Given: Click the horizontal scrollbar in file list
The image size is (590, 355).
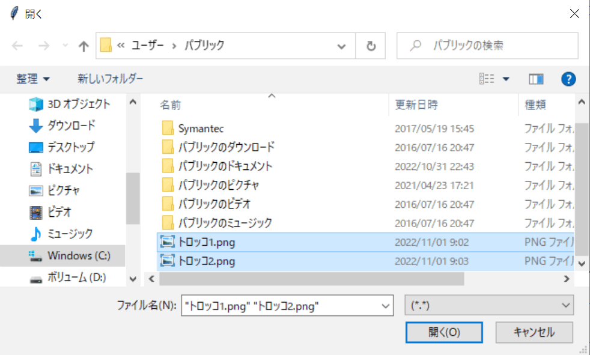Looking at the screenshot, I should pos(312,279).
